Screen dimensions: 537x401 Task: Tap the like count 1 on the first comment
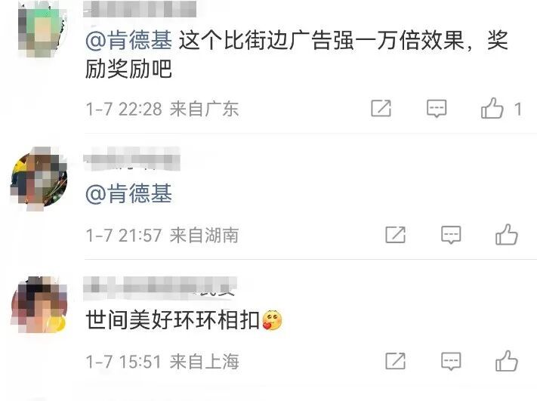point(518,110)
